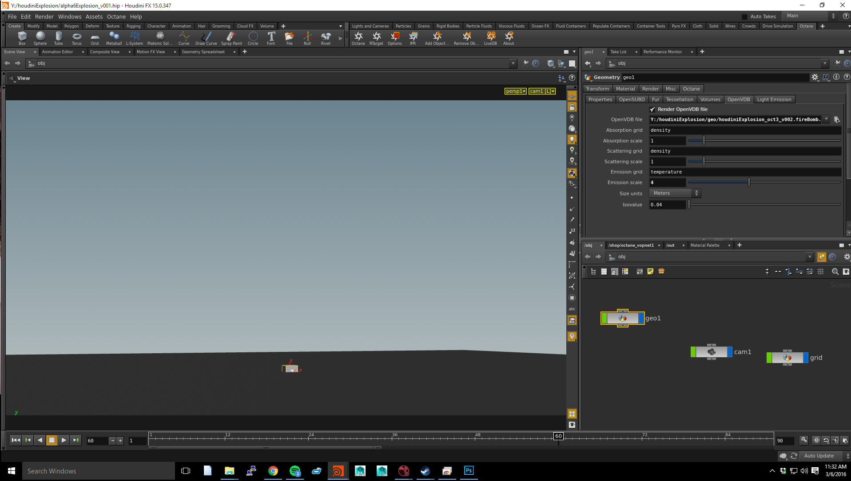851x481 pixels.
Task: Play the animation forward
Action: (x=64, y=440)
